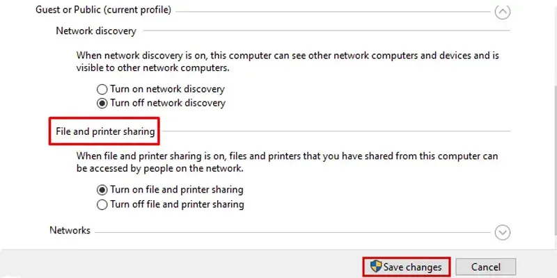
Task: Select Turn on network discovery
Action: 102,89
